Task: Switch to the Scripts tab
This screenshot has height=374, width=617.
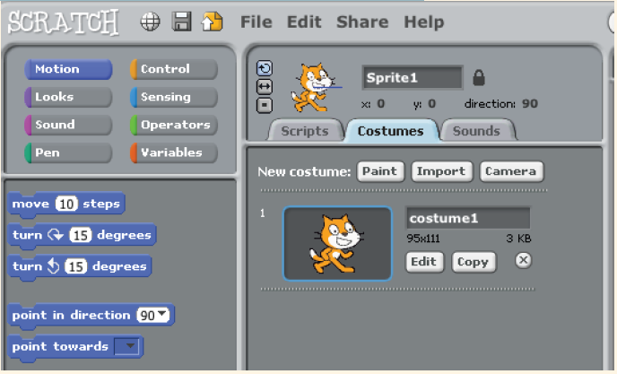Action: [x=305, y=130]
